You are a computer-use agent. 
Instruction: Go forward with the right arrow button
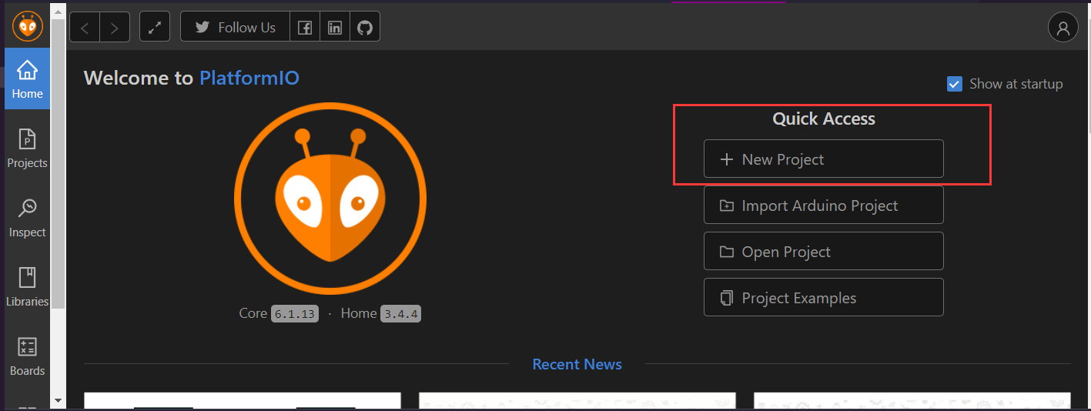115,28
